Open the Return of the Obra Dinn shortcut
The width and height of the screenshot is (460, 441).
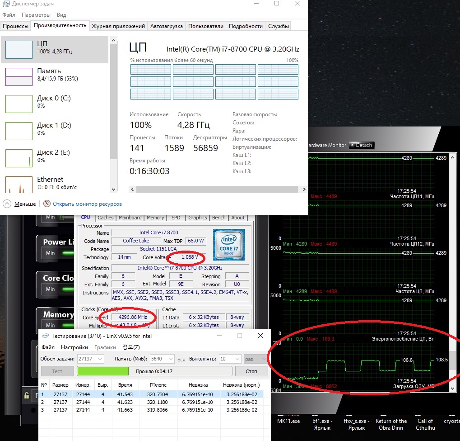(x=391, y=423)
